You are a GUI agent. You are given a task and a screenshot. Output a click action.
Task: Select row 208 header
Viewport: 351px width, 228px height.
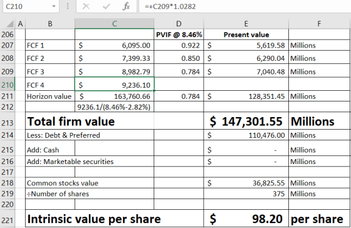(x=8, y=58)
